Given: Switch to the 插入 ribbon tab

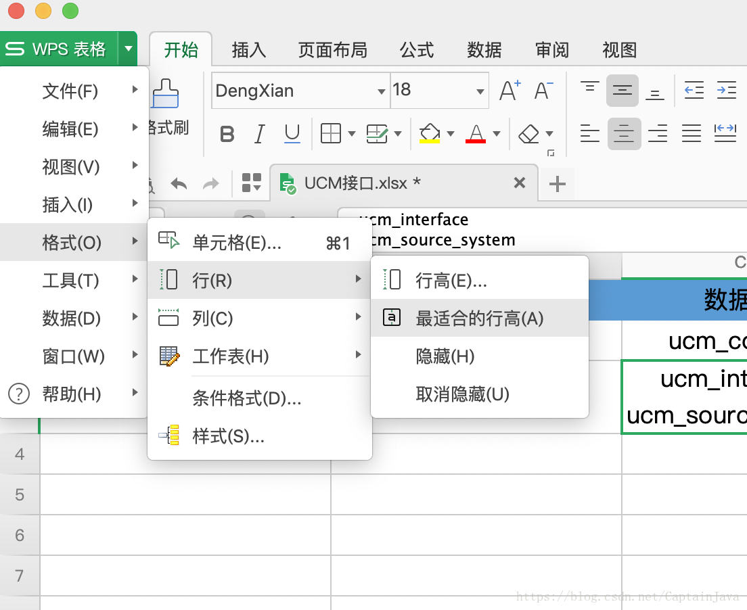Looking at the screenshot, I should click(x=249, y=49).
